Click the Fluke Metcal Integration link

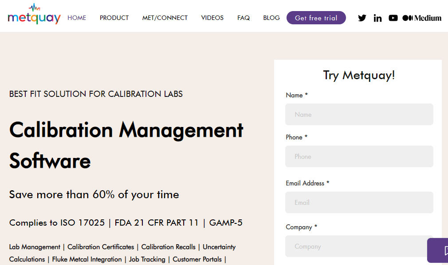click(86, 259)
